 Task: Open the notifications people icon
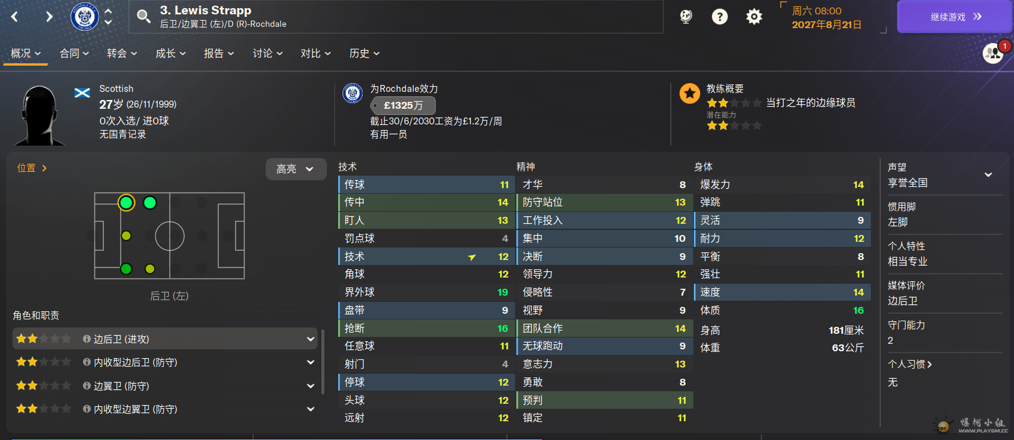point(993,54)
